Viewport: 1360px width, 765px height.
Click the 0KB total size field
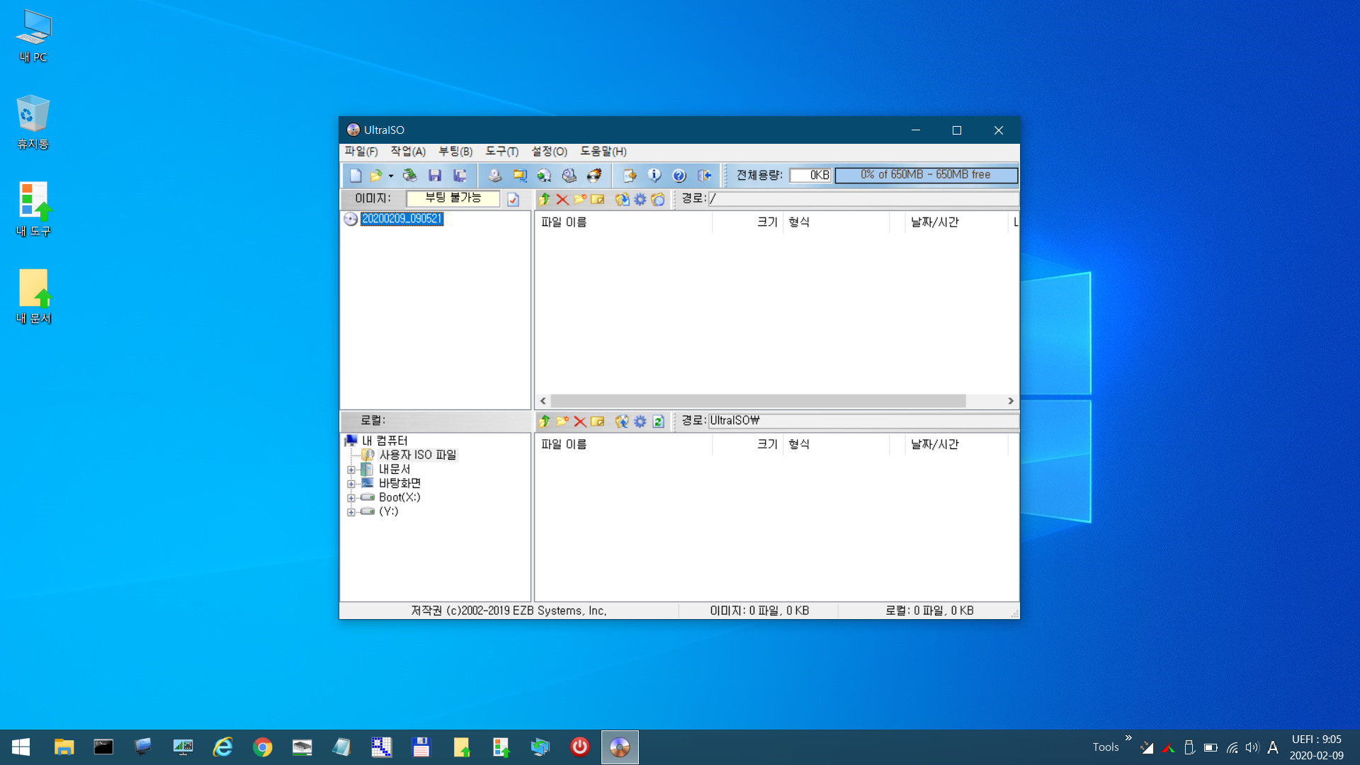click(810, 175)
